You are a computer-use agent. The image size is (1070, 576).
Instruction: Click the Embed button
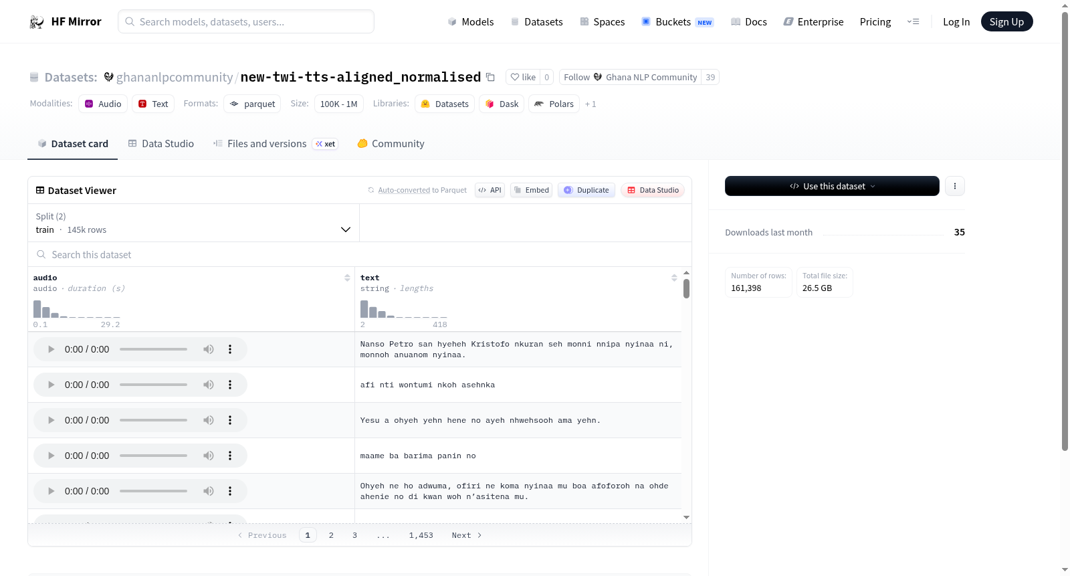pyautogui.click(x=531, y=190)
